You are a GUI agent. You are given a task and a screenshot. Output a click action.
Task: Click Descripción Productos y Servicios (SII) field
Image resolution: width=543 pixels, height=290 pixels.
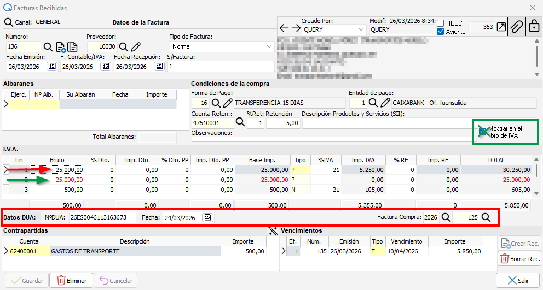tap(387, 123)
